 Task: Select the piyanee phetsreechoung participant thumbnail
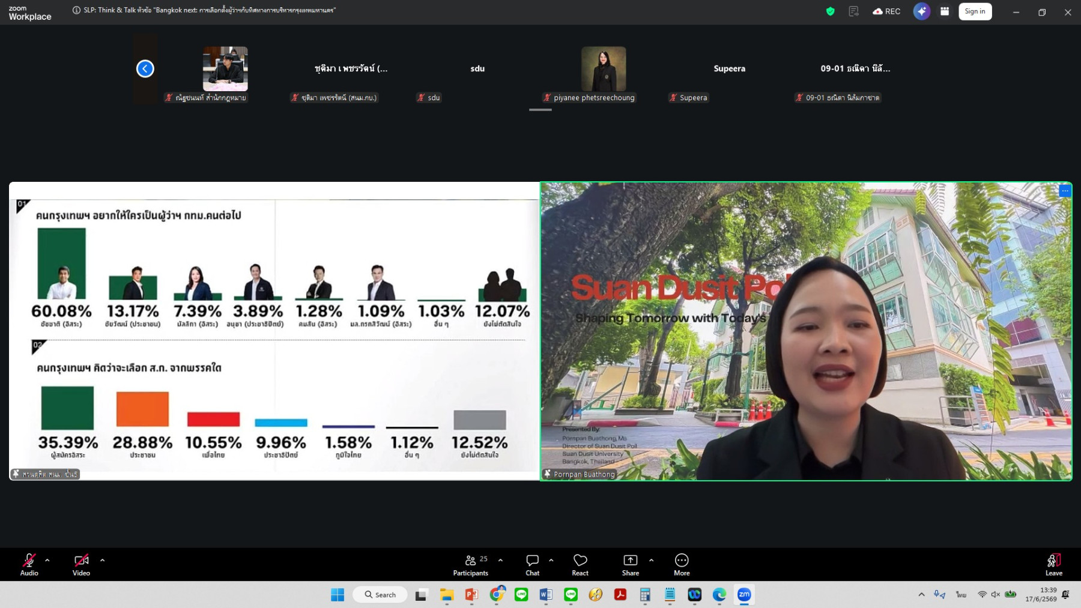(604, 68)
